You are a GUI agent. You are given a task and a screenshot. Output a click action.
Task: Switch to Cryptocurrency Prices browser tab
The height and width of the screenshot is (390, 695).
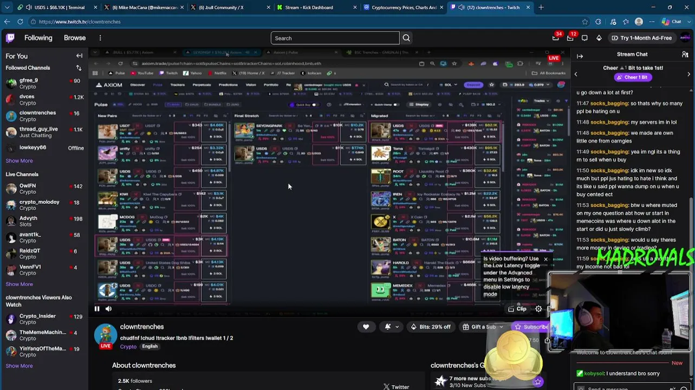pos(404,8)
